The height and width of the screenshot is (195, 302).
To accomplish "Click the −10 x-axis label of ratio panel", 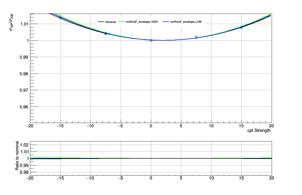I will (x=90, y=178).
